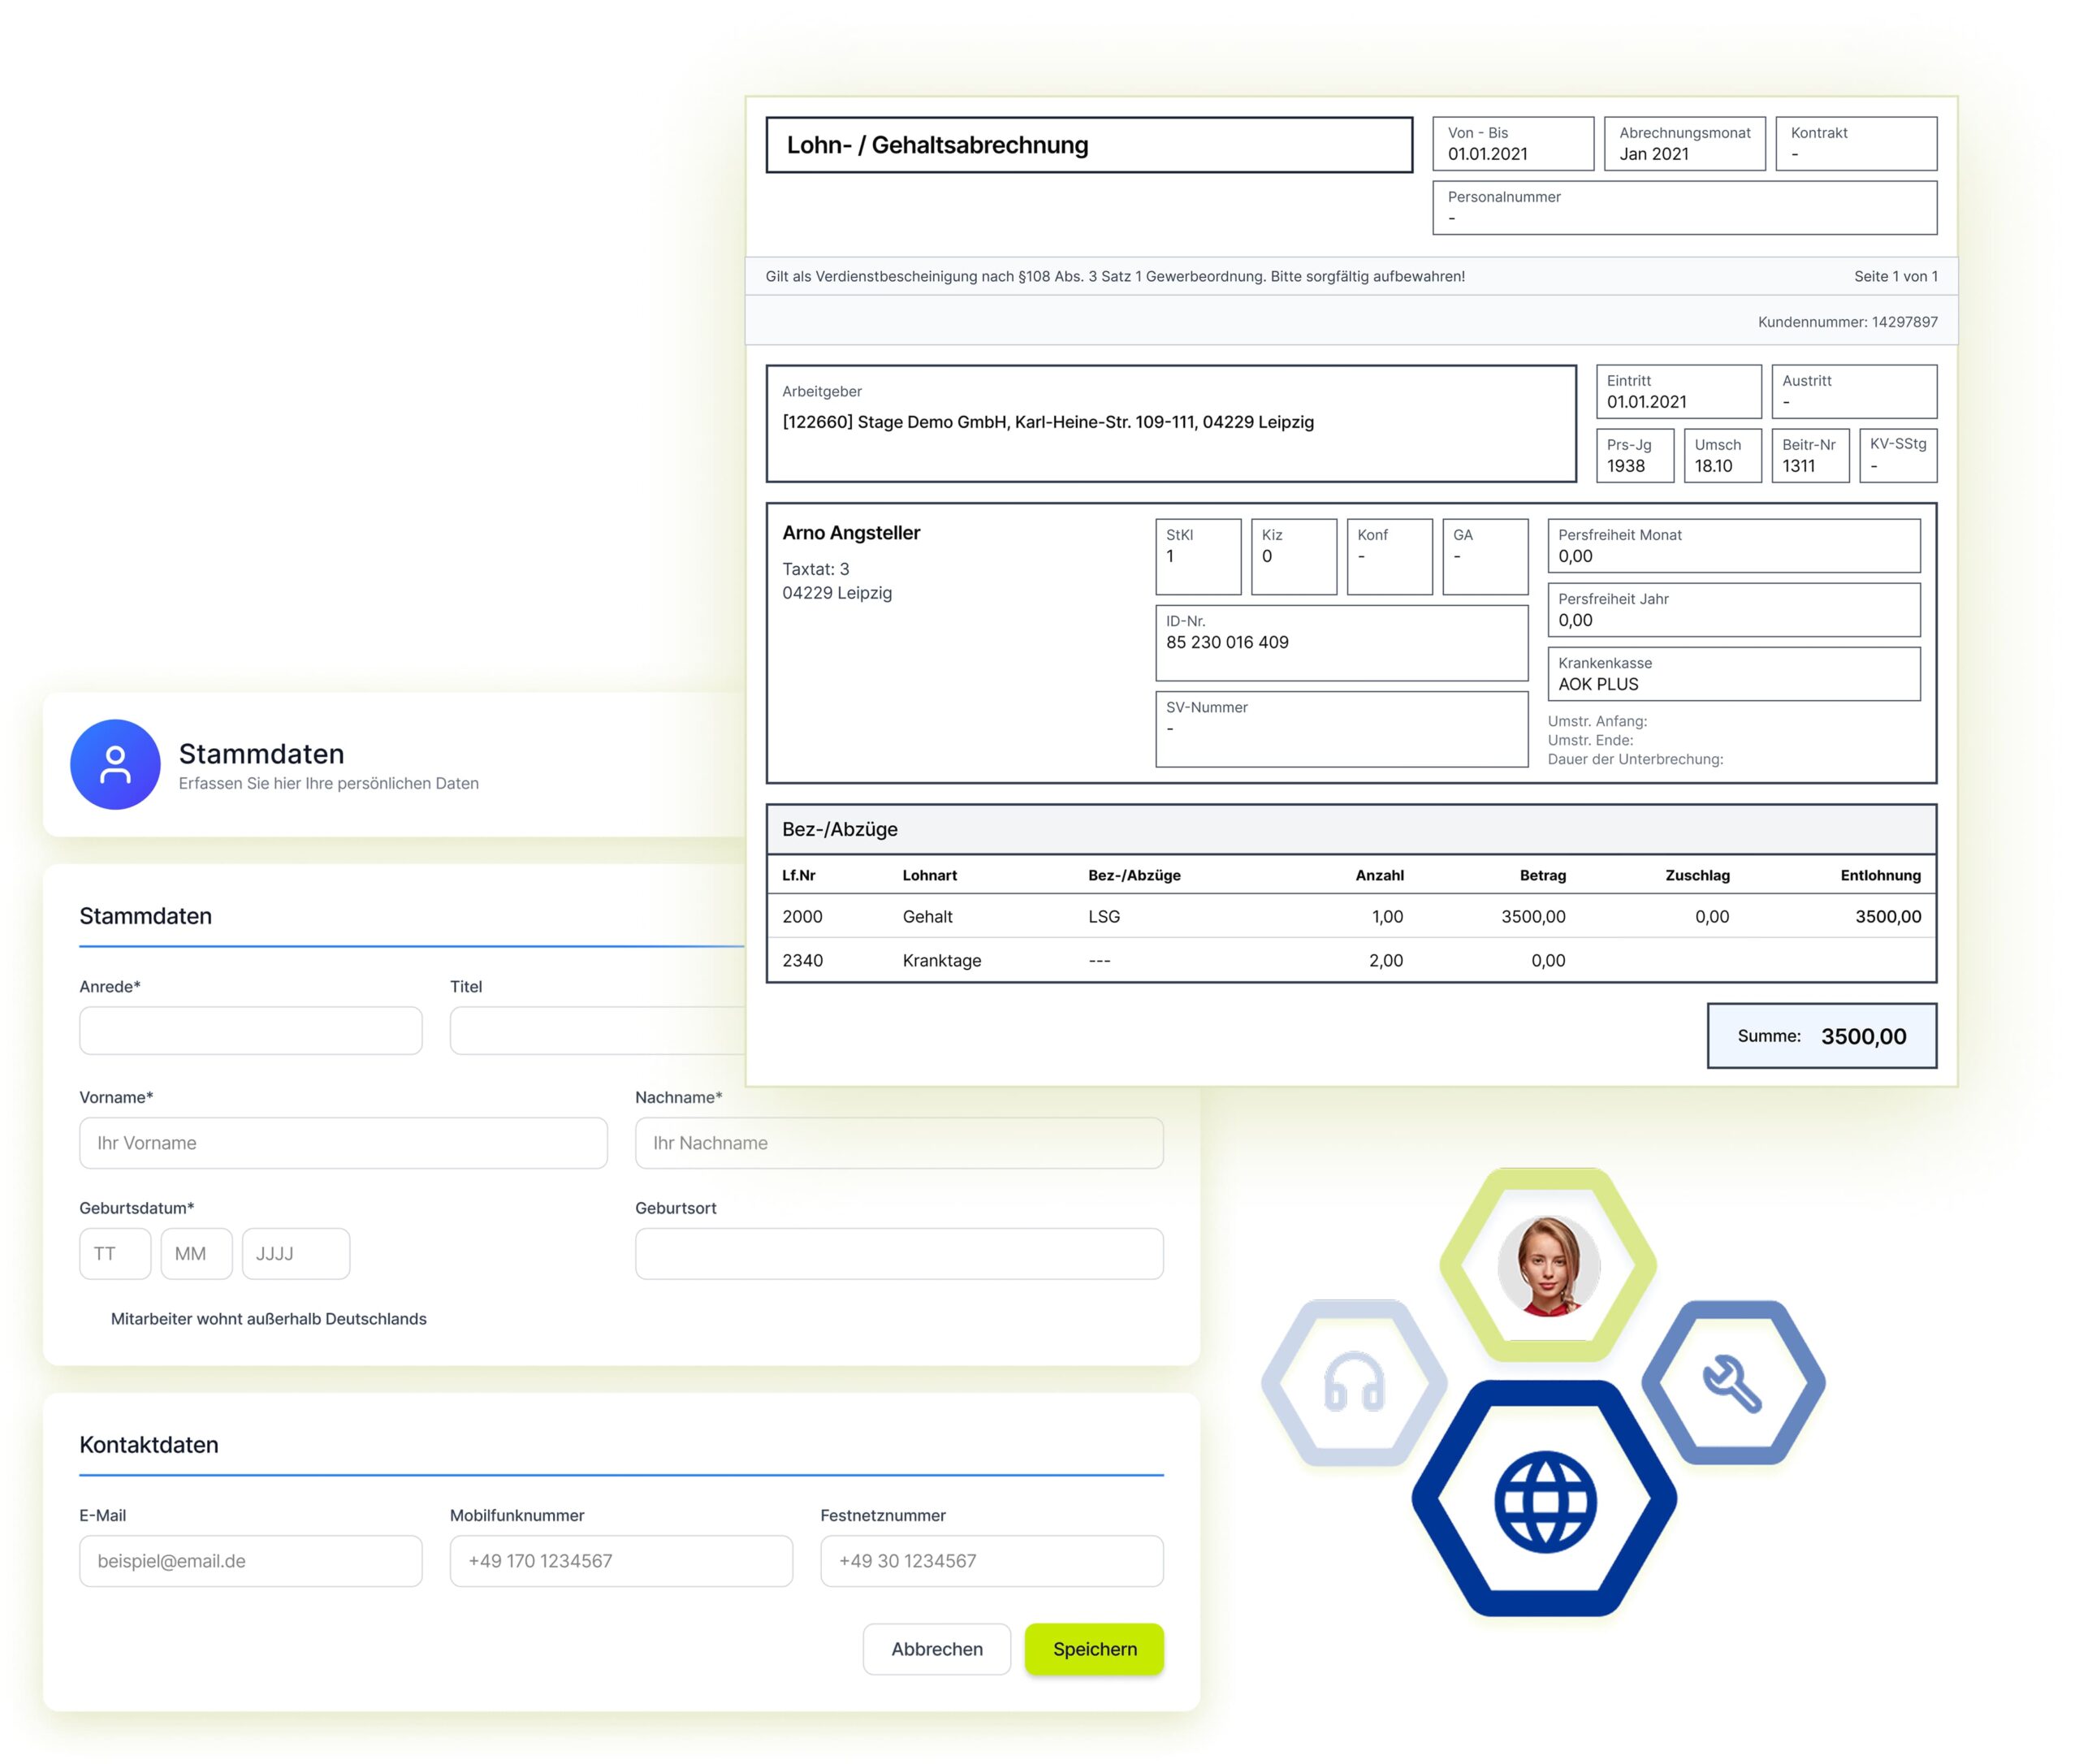Click the Speichern button
Screen dimensions: 2079x1764
pos(1094,1649)
